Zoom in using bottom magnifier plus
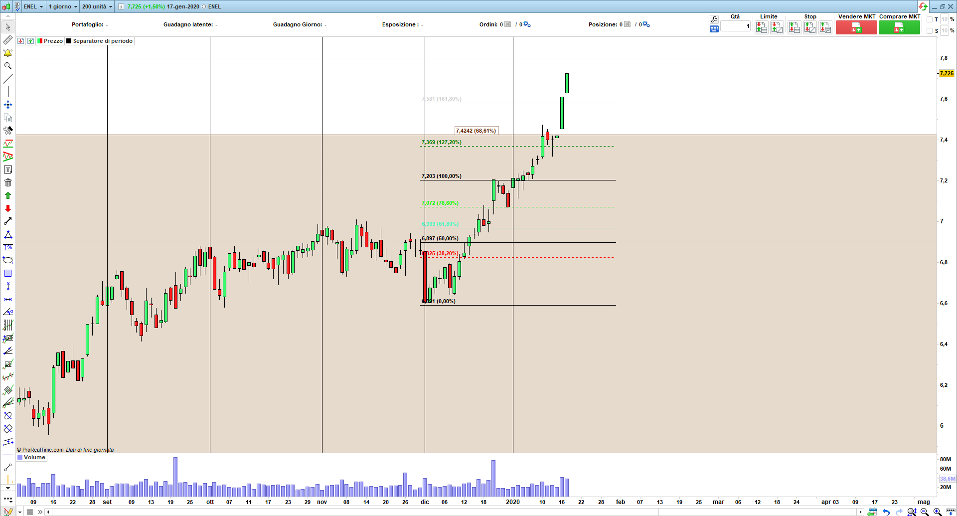Screen dimensions: 957x516 938,512
